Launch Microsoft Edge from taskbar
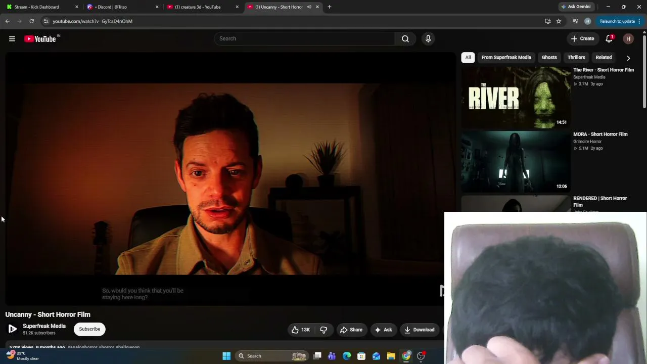The width and height of the screenshot is (647, 364). (x=347, y=356)
